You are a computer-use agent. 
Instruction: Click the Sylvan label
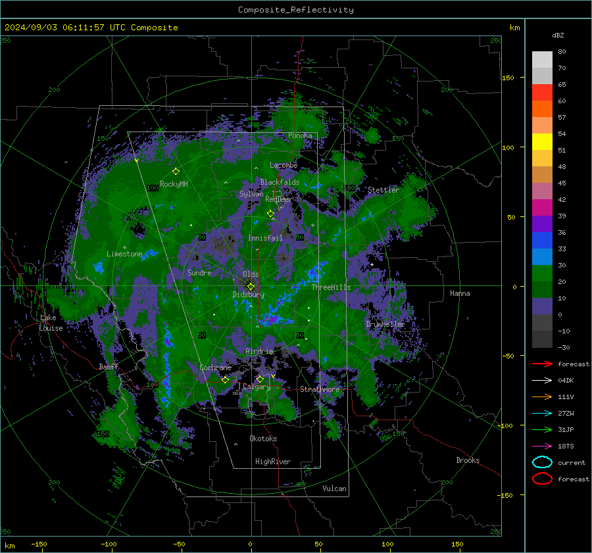click(251, 194)
